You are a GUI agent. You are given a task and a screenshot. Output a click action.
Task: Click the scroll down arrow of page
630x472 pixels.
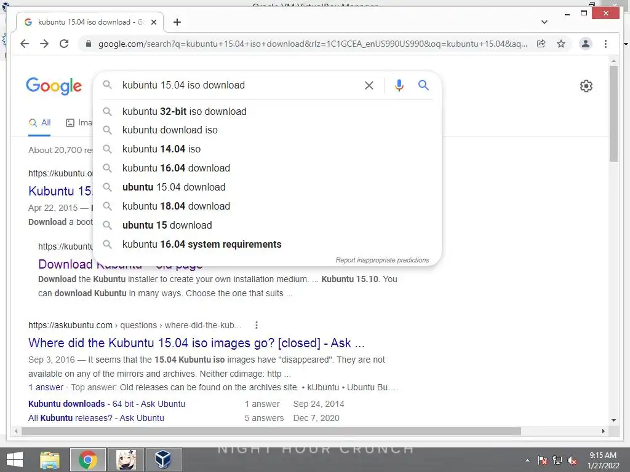click(613, 420)
